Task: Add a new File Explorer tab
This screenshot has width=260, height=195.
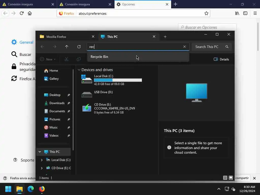Action: (165, 37)
